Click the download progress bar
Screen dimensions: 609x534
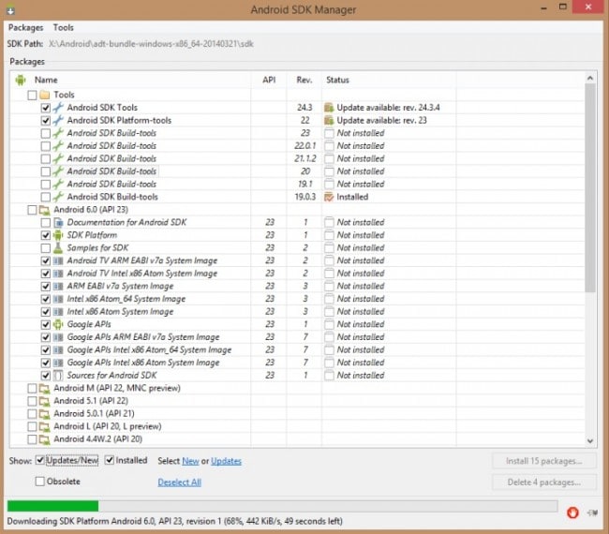tap(282, 506)
